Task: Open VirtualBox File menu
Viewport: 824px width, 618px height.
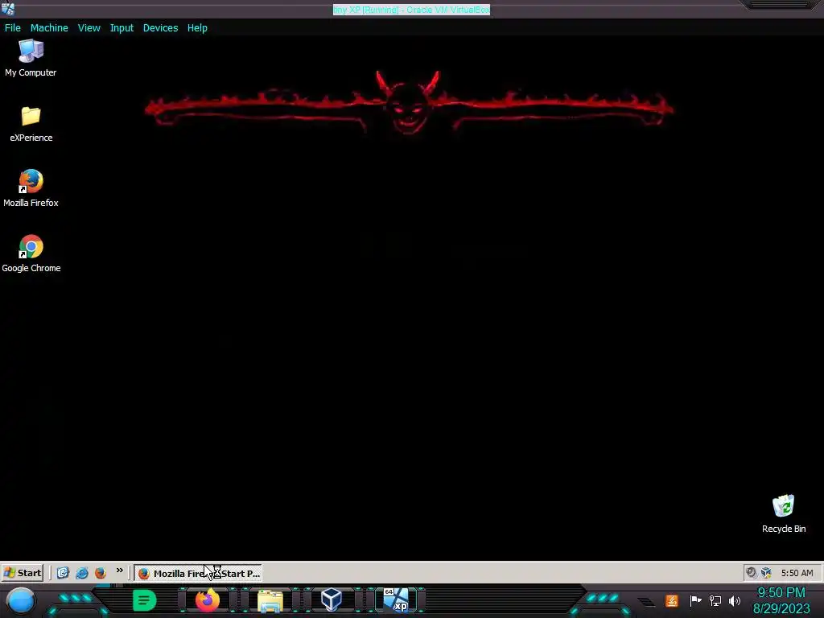Action: point(13,28)
